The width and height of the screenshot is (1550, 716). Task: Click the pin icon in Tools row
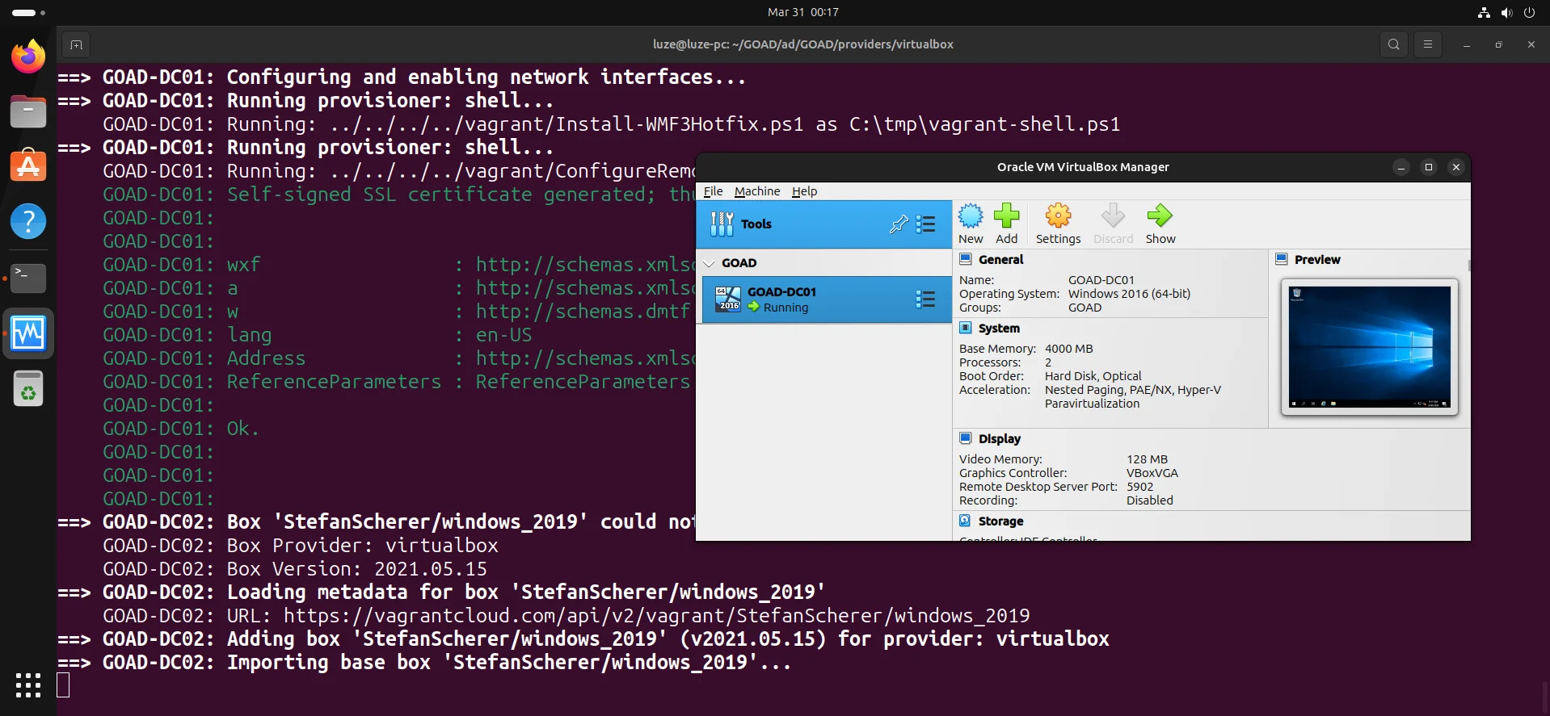pos(898,224)
